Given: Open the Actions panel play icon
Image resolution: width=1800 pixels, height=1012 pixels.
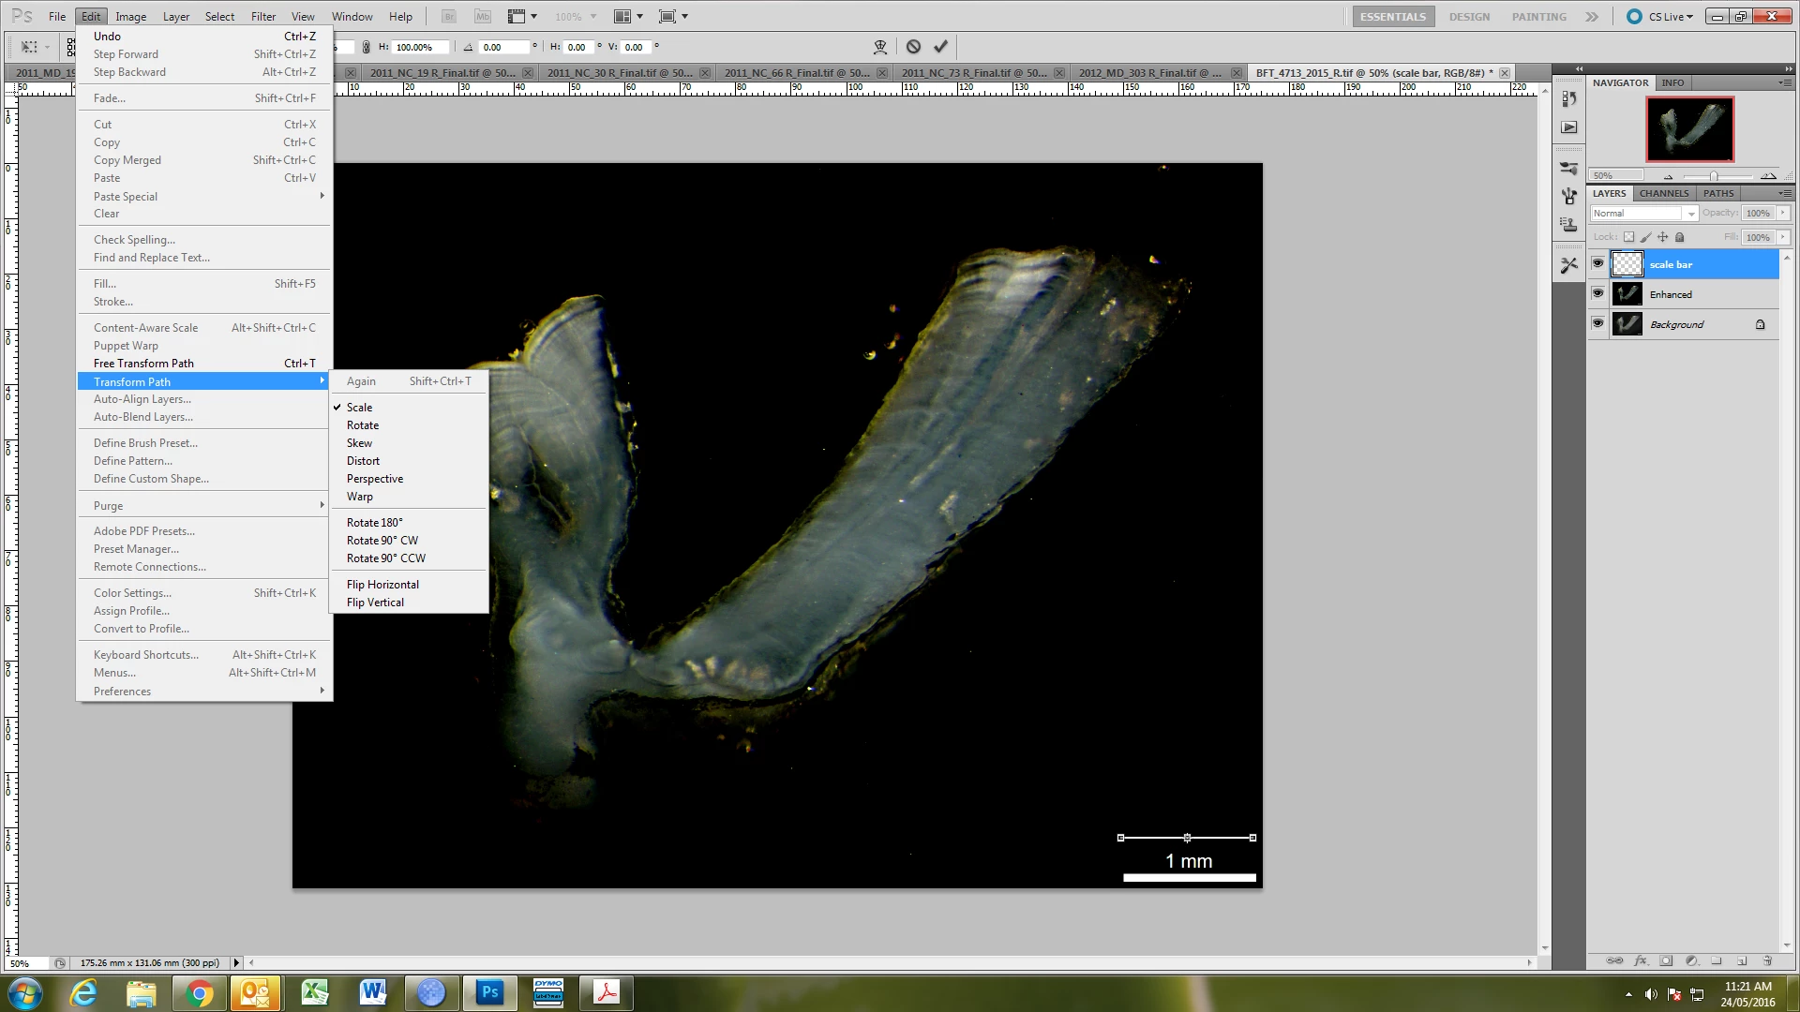Looking at the screenshot, I should coord(1568,127).
